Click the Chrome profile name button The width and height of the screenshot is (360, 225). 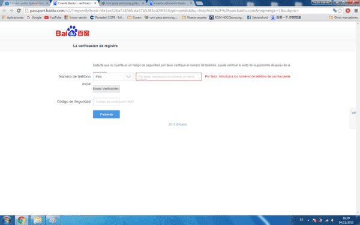point(322,2)
